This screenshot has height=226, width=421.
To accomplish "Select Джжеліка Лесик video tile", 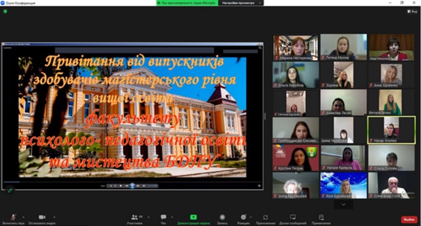I will (x=344, y=103).
